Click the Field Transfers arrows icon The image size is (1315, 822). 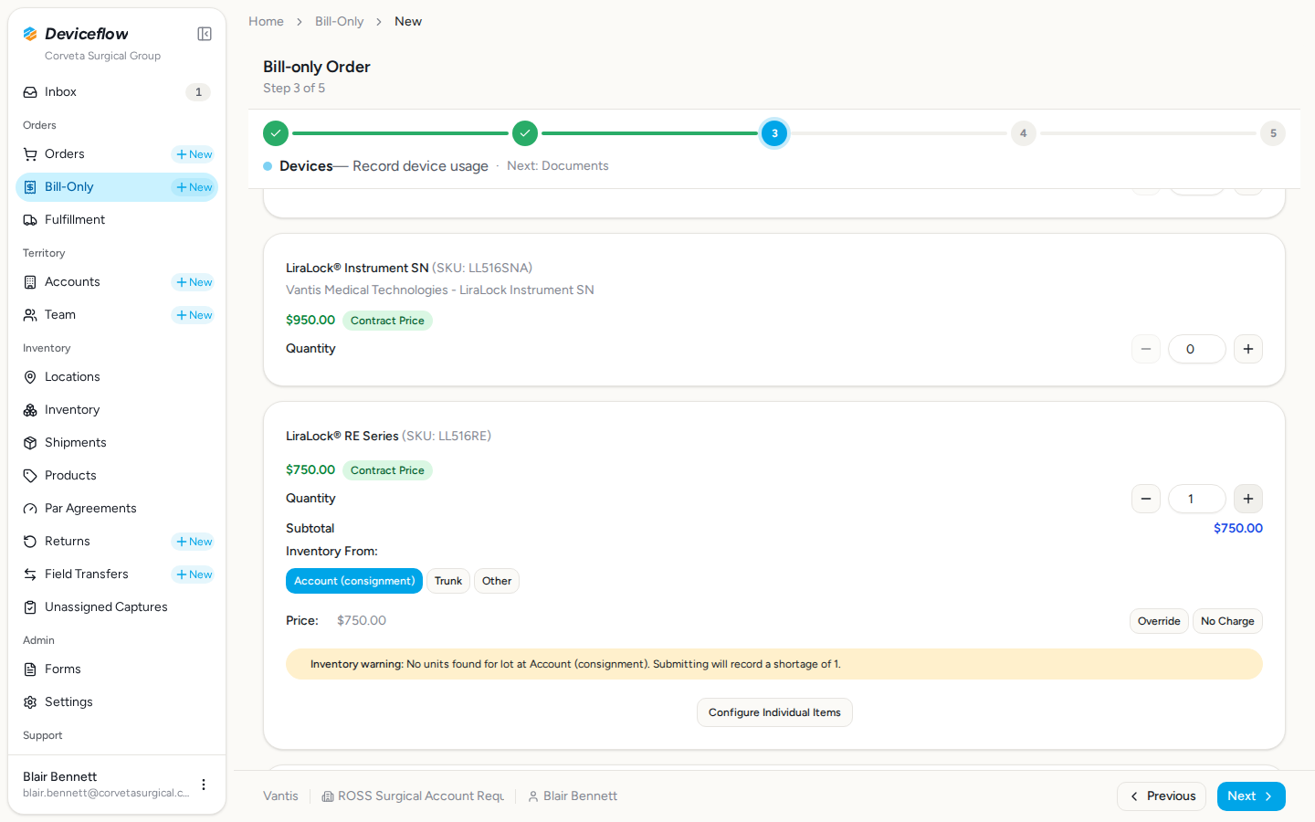[30, 574]
